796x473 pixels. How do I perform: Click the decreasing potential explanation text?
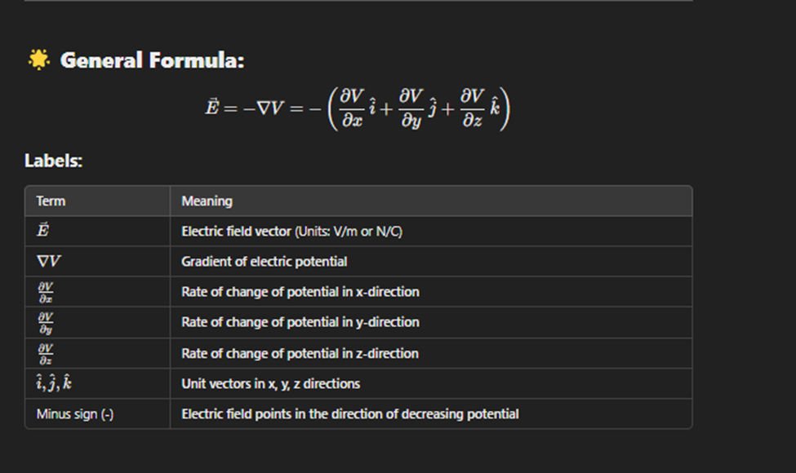pos(350,414)
